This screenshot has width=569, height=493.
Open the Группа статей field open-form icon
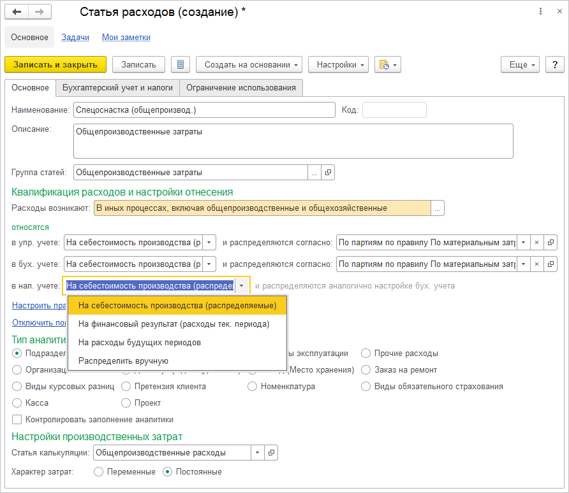(x=329, y=173)
